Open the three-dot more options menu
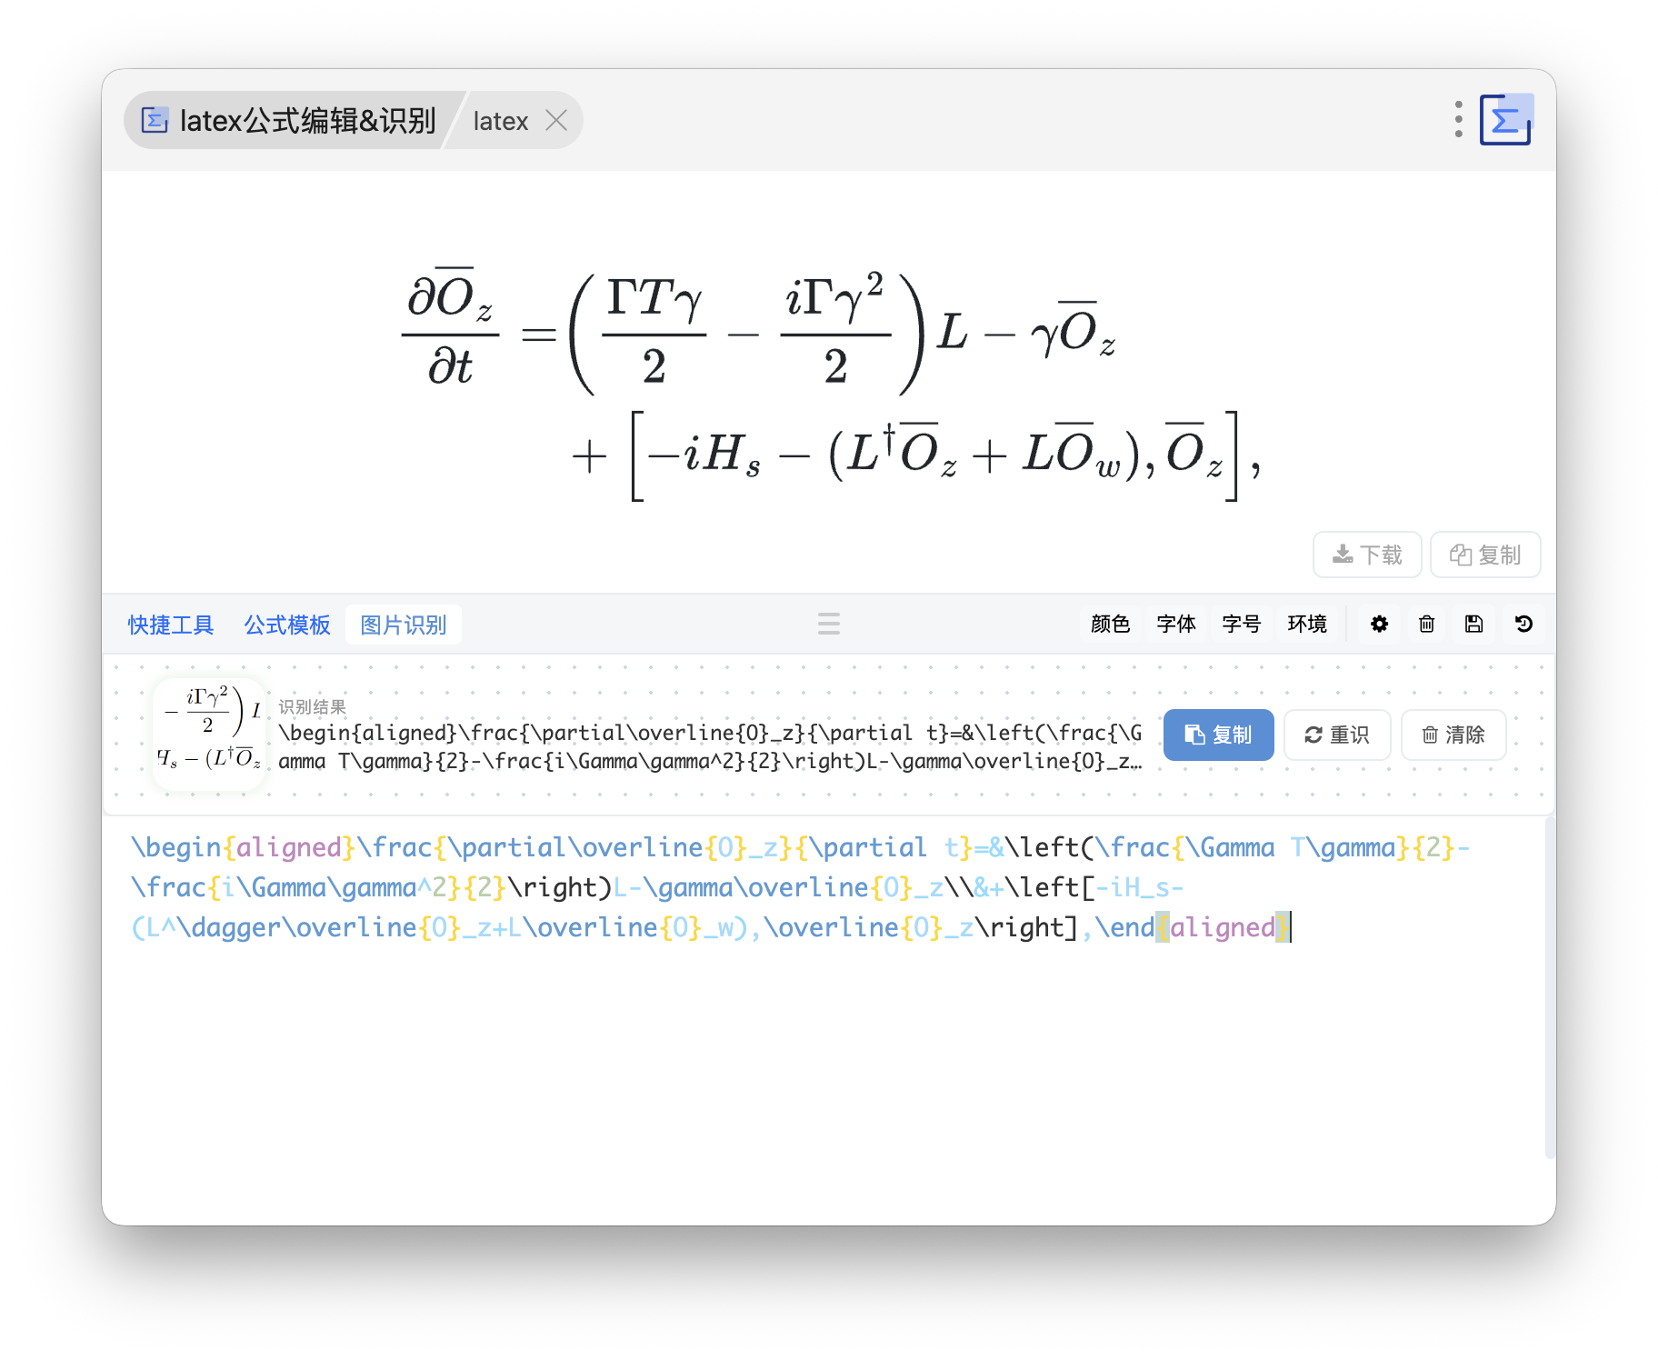The image size is (1658, 1360). [1458, 120]
